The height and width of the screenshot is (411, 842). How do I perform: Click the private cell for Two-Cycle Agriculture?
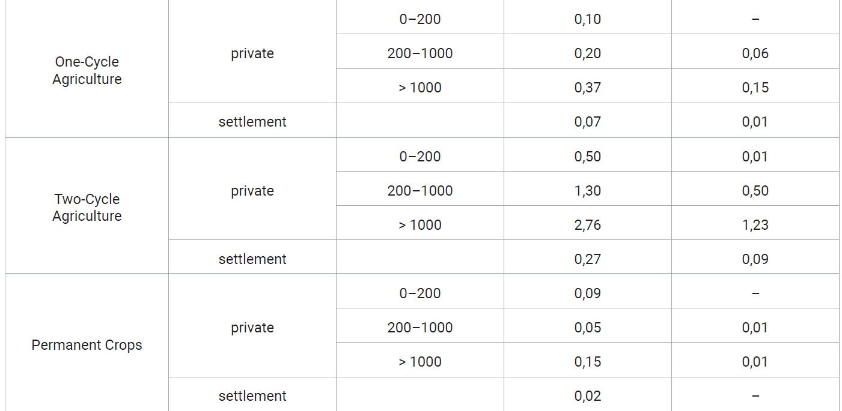(x=252, y=191)
